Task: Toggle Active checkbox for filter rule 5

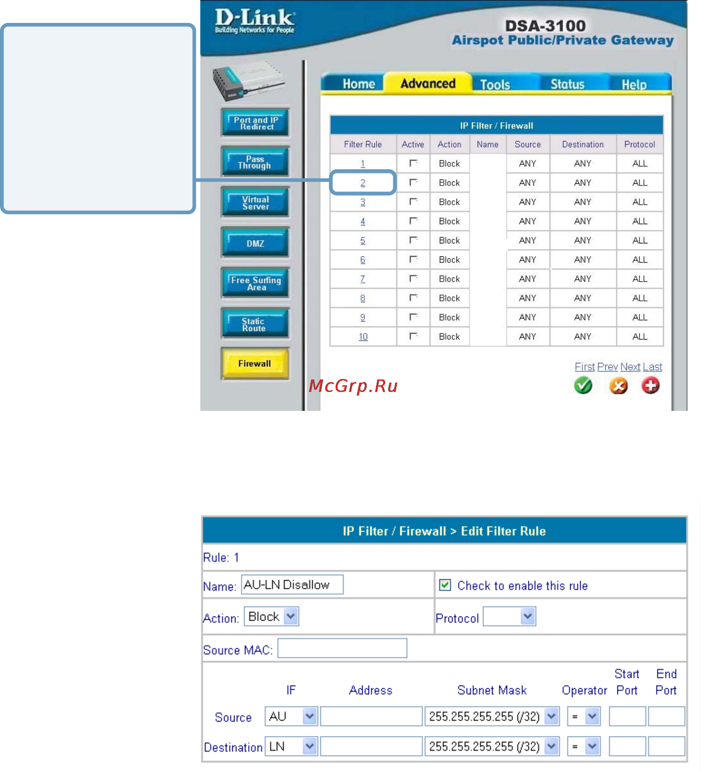Action: 413,240
